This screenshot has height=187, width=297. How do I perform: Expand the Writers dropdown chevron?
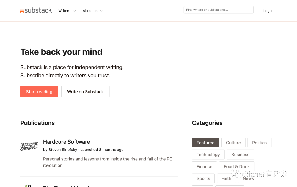coord(74,11)
